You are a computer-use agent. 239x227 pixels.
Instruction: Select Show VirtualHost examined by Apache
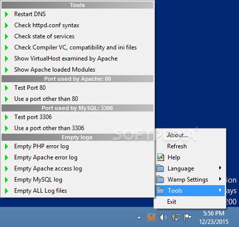(77, 59)
